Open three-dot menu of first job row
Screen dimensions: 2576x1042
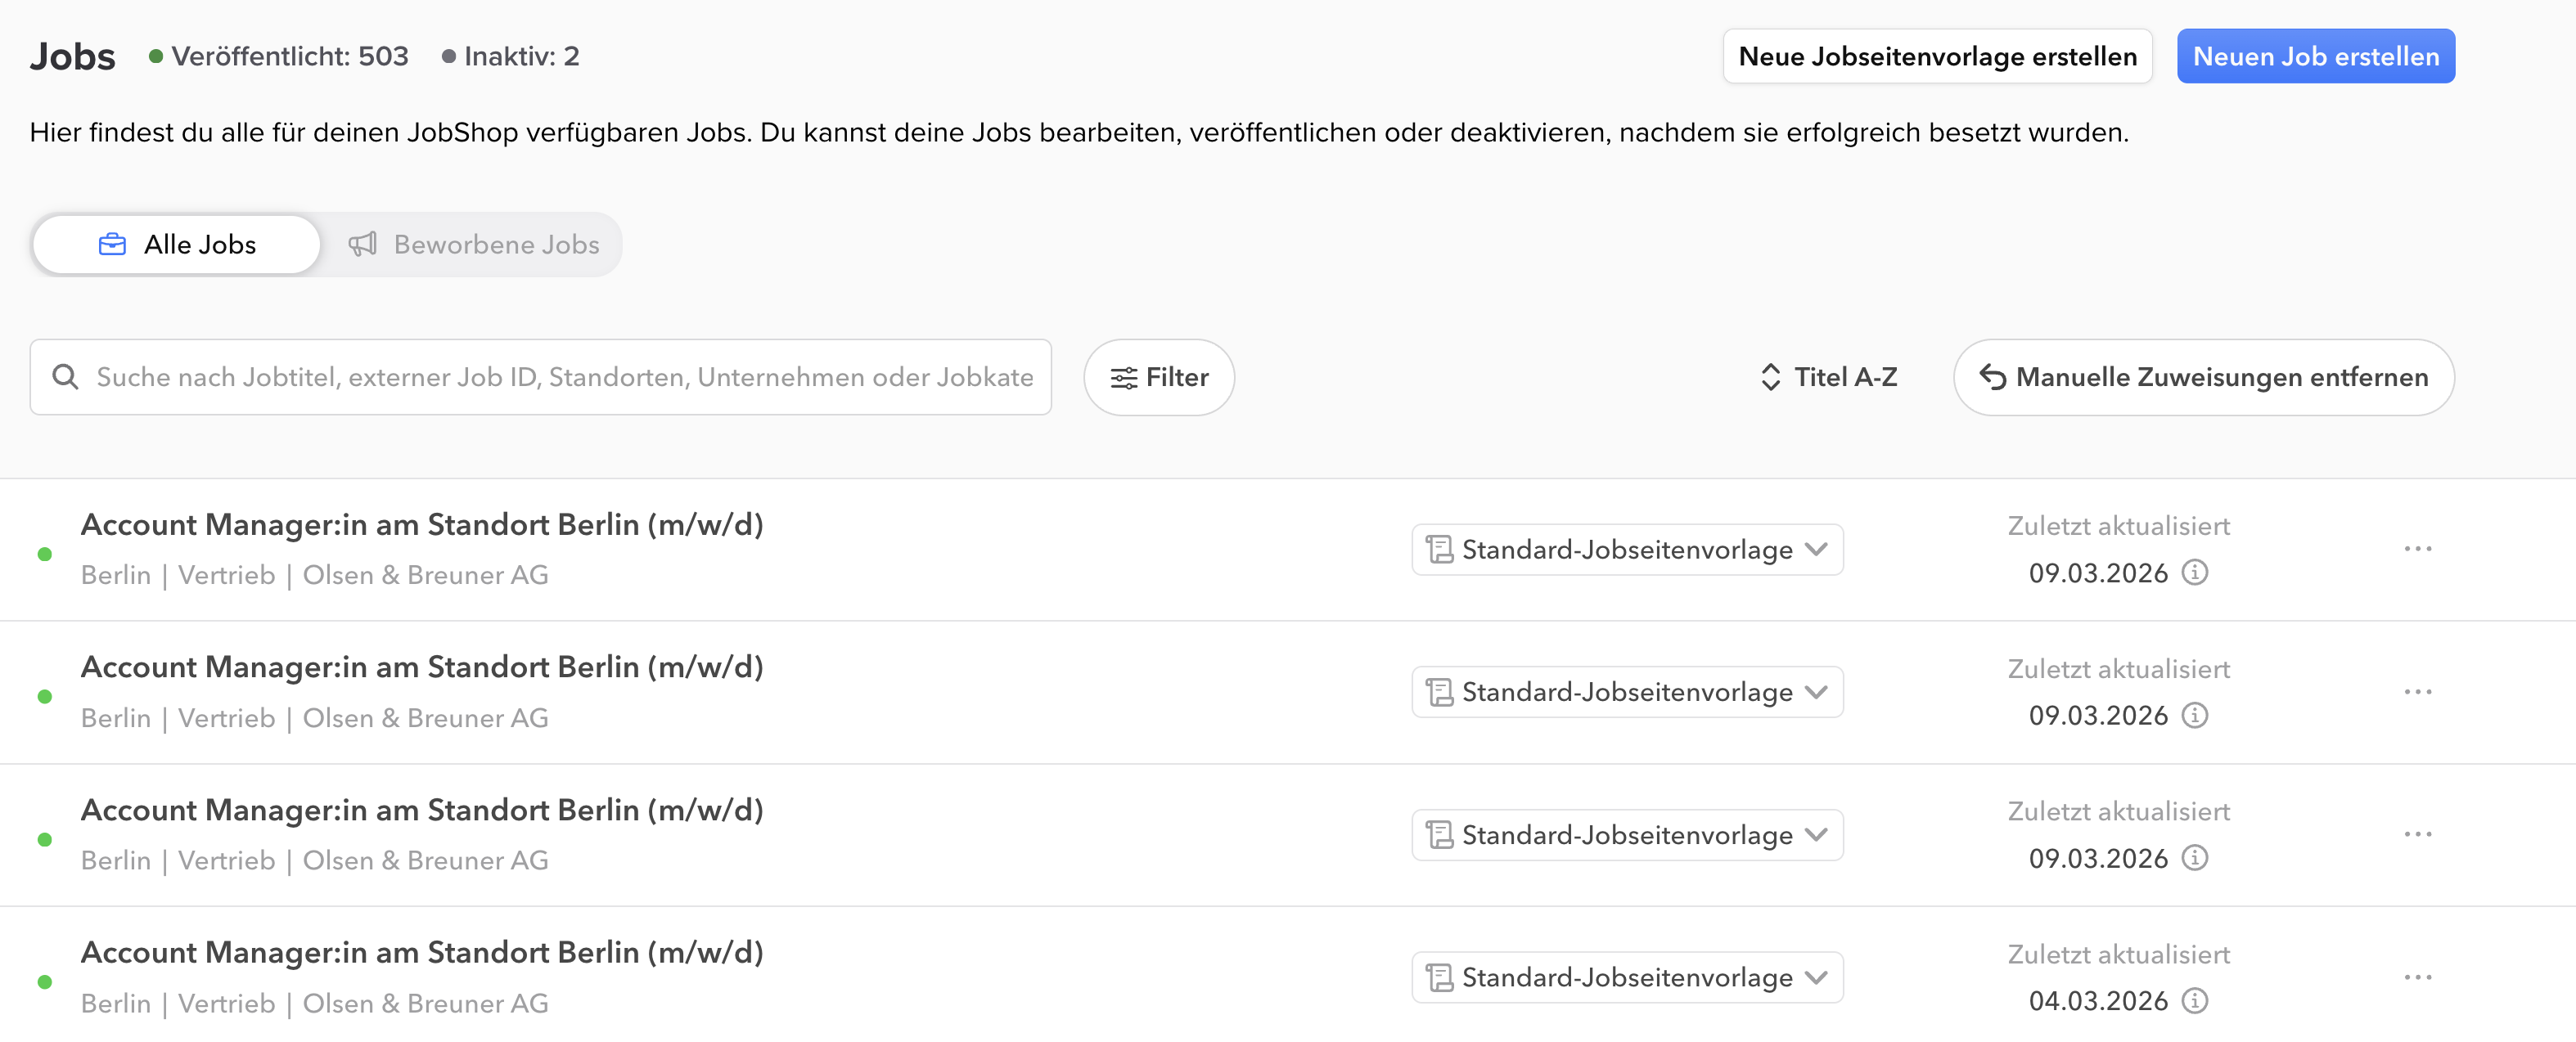[2417, 549]
